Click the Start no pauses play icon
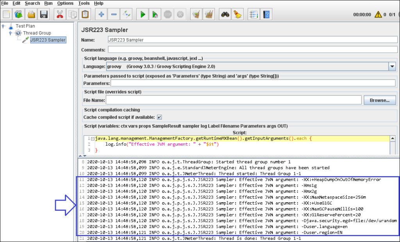The width and height of the screenshot is (400, 242). pos(155,14)
